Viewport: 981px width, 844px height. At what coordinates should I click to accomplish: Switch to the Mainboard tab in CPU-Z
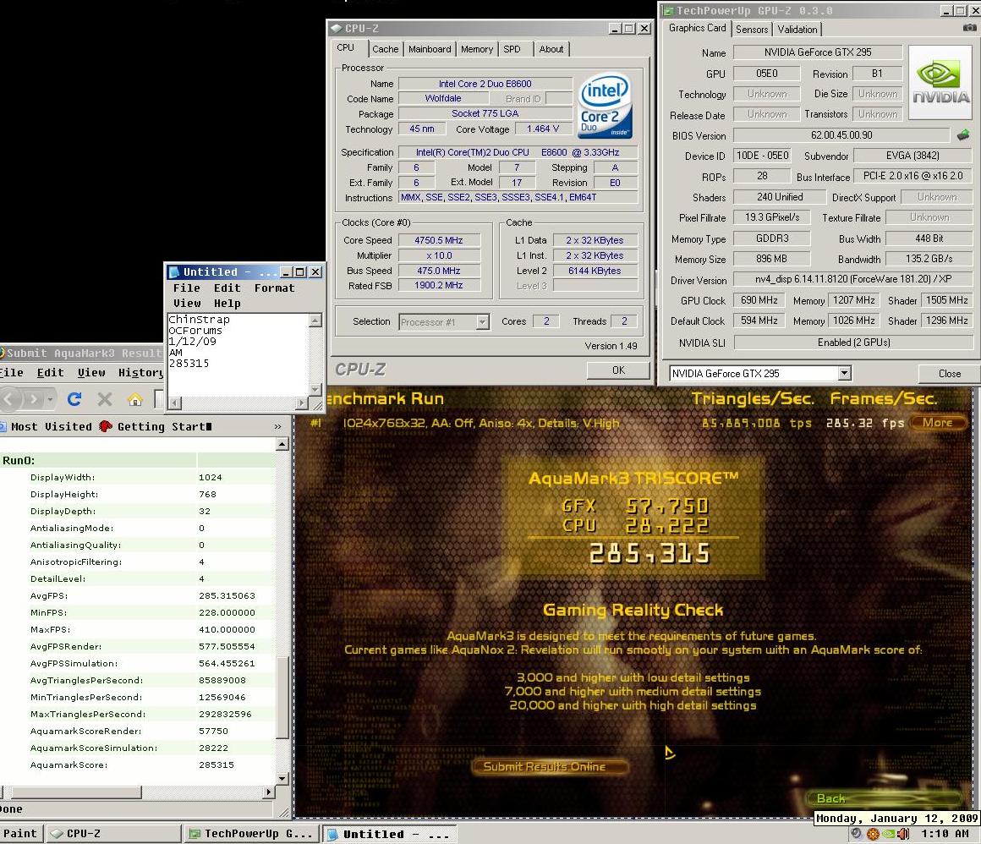click(430, 49)
